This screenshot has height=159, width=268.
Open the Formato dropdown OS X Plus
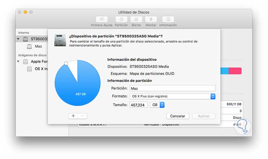(173, 96)
